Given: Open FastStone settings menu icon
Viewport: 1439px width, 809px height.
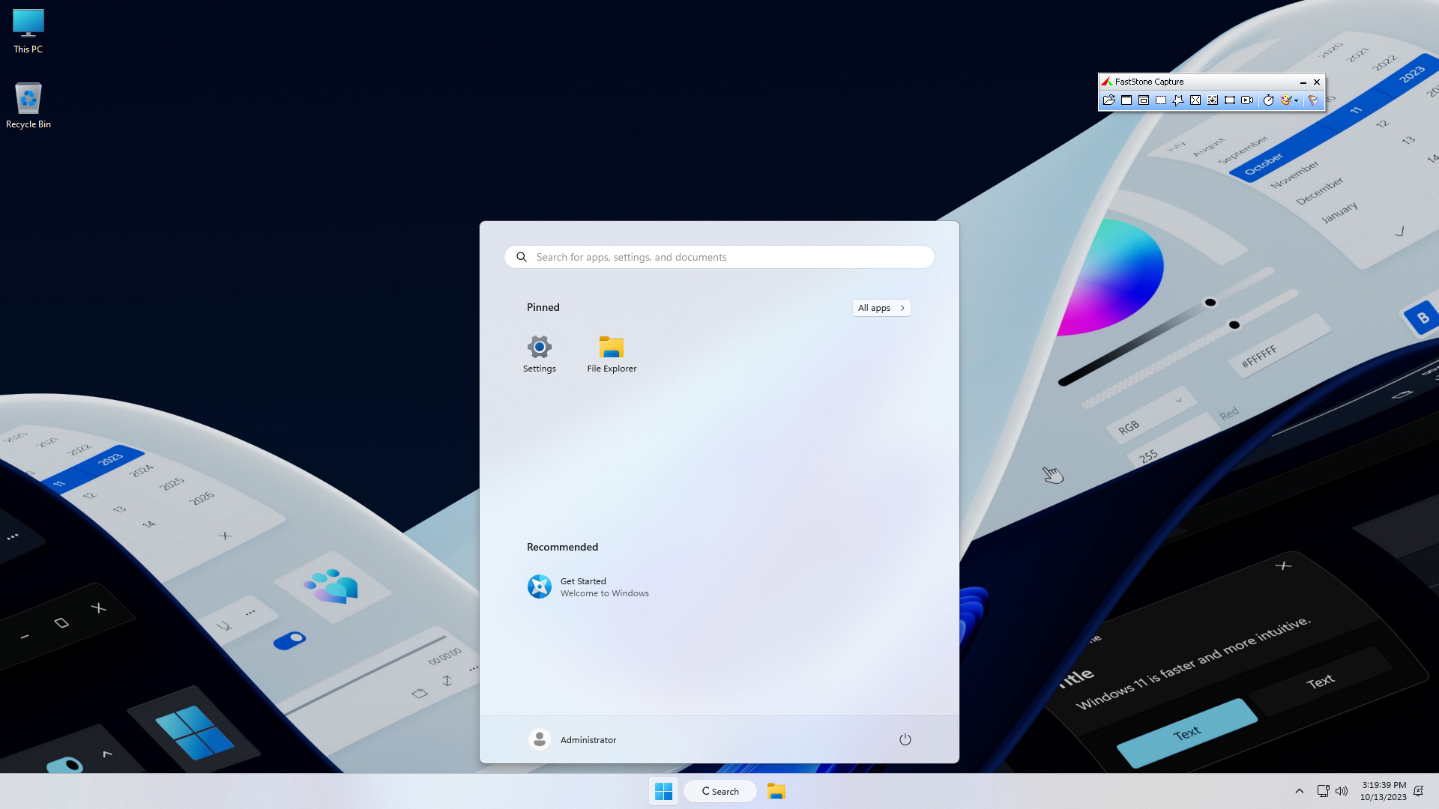Looking at the screenshot, I should (x=1313, y=100).
